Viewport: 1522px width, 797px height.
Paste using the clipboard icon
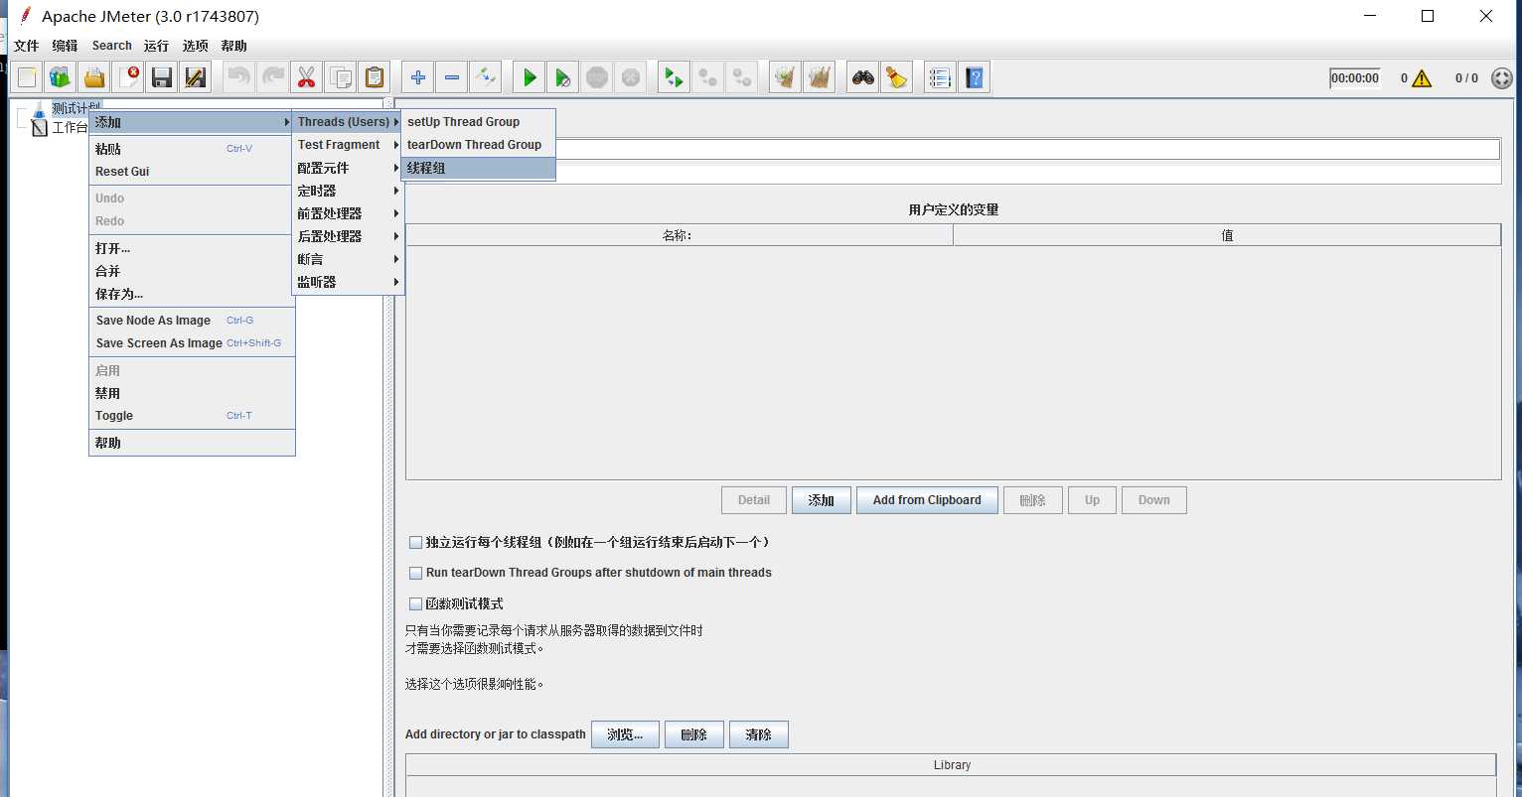point(374,77)
